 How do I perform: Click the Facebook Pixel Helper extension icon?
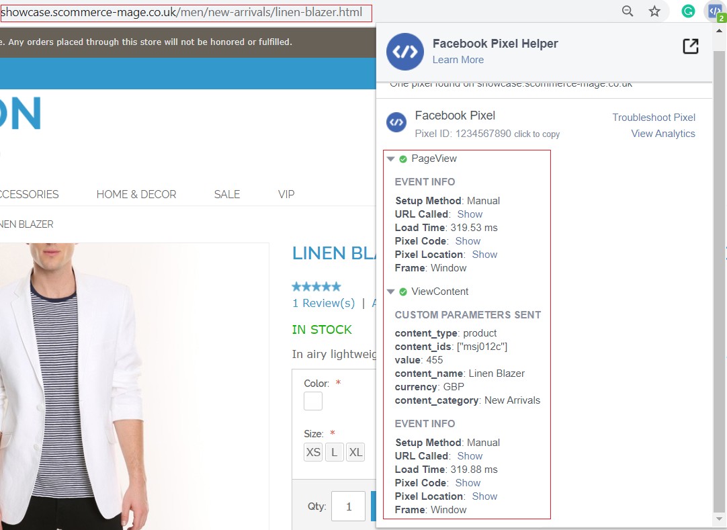tap(714, 11)
